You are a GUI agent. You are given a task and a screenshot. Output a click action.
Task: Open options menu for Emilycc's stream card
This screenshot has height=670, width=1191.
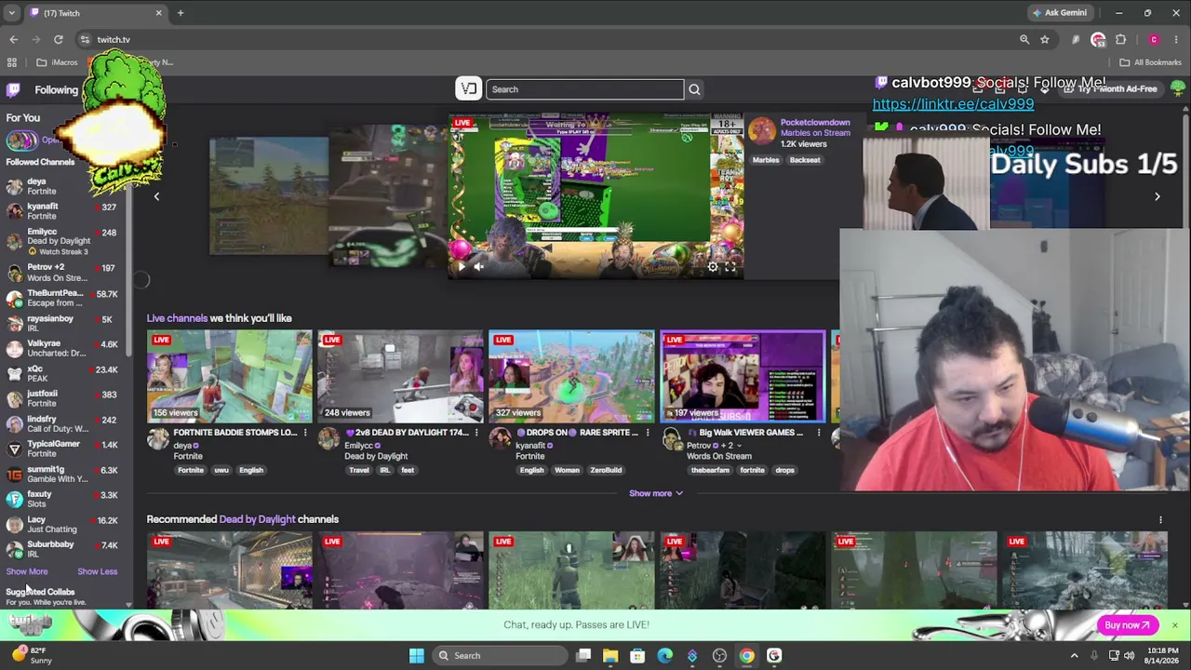476,433
